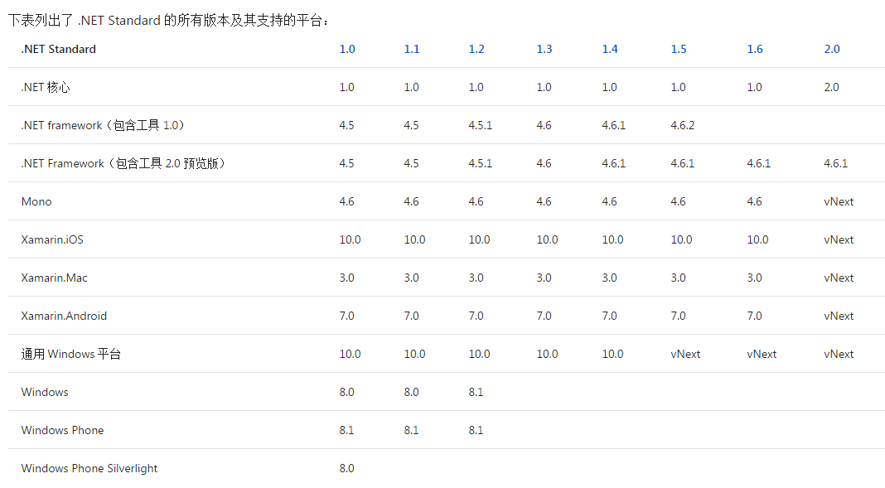The image size is (885, 488).
Task: Click '10.0' under 1.4 in 通用 Windows 平台 row
Action: coord(612,354)
